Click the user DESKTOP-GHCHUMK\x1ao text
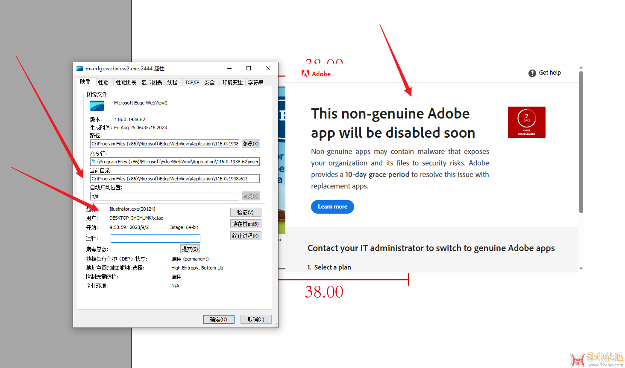The width and height of the screenshot is (625, 368). pos(136,218)
